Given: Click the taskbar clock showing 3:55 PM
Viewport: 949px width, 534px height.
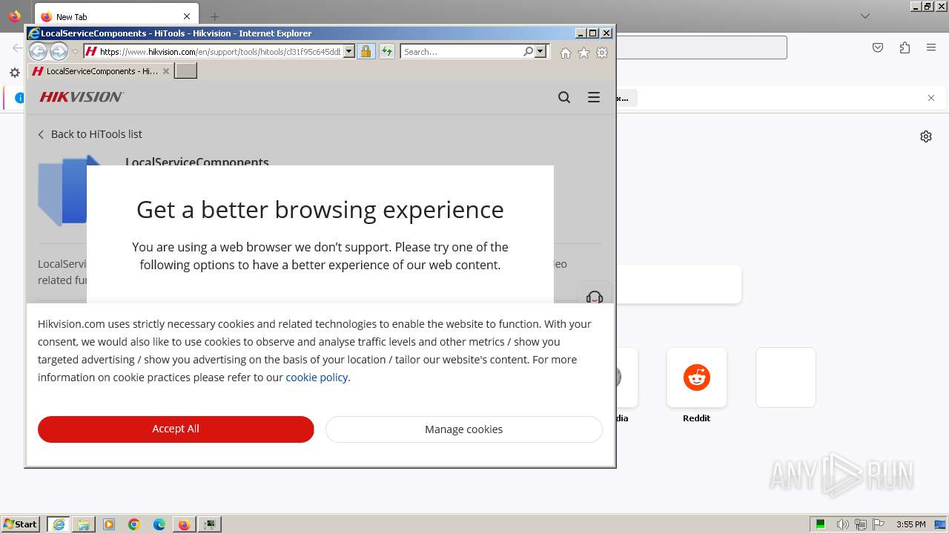Looking at the screenshot, I should coord(910,524).
